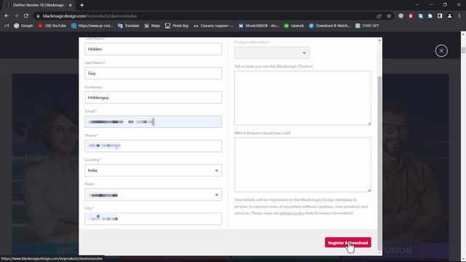Open the Maps bookmark

(x=152, y=26)
